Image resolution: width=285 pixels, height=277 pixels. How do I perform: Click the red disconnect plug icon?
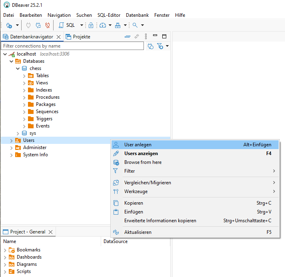(48, 25)
